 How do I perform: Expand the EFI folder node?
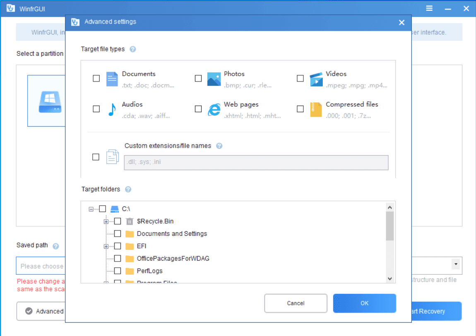click(x=106, y=247)
